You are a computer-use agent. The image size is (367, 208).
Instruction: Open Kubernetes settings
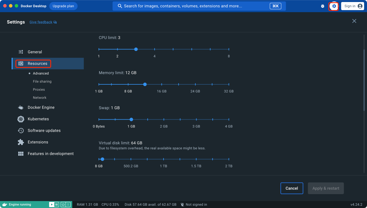[x=48, y=119]
